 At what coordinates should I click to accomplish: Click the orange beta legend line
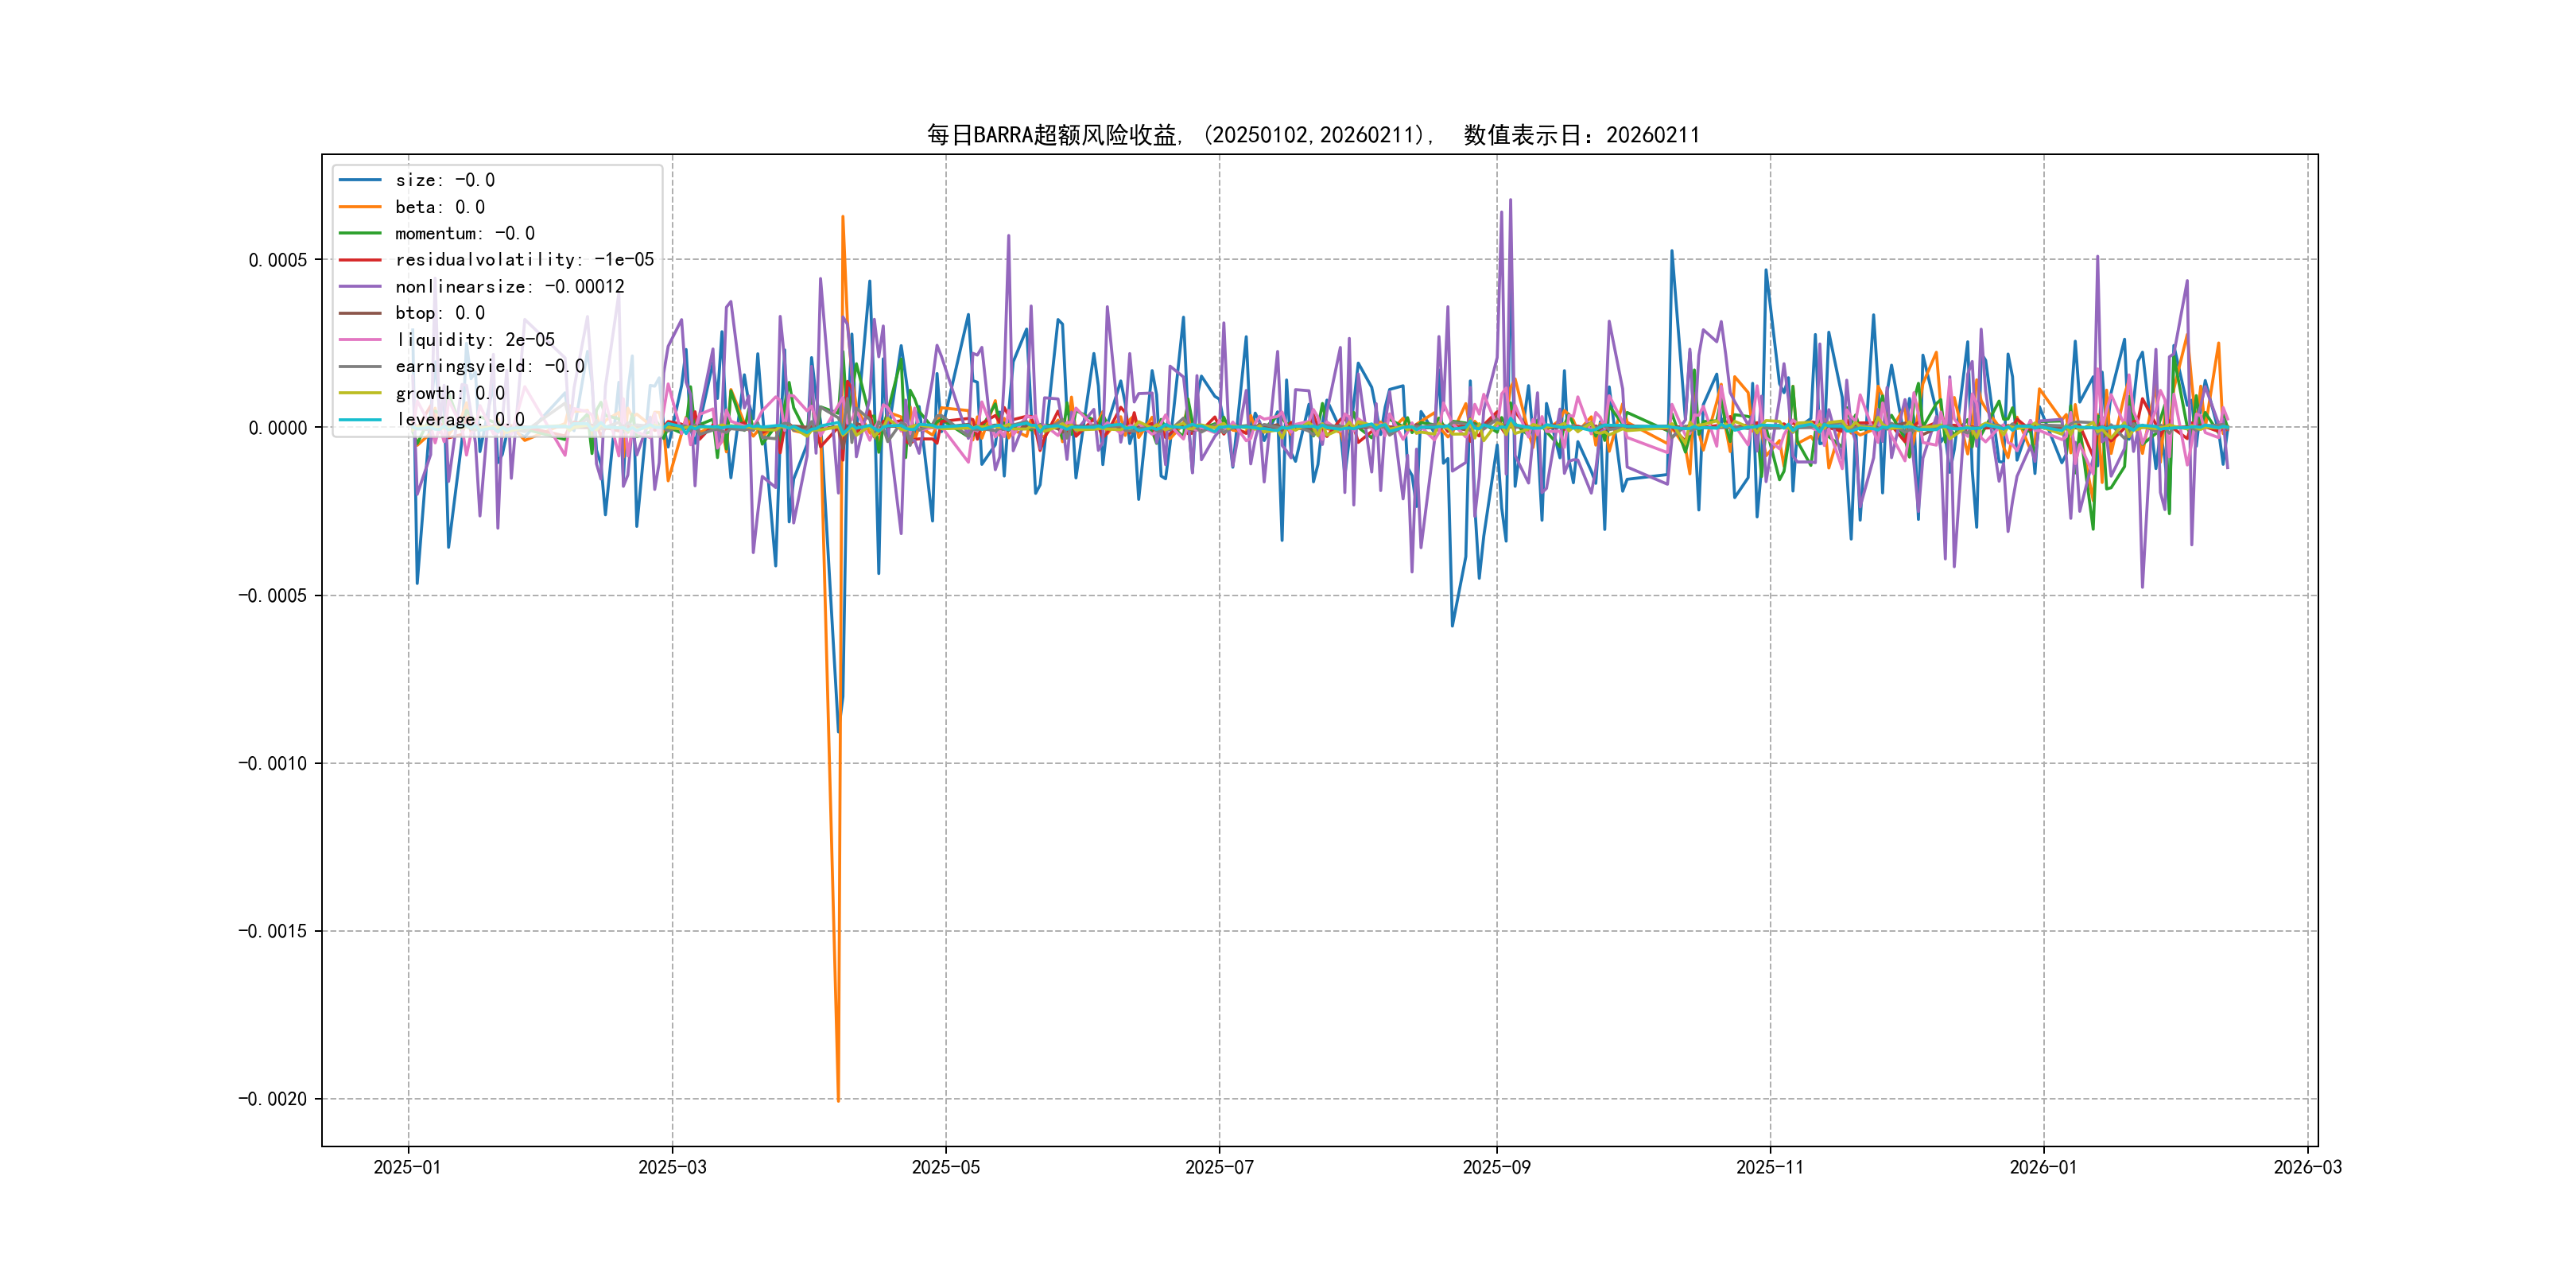[360, 207]
